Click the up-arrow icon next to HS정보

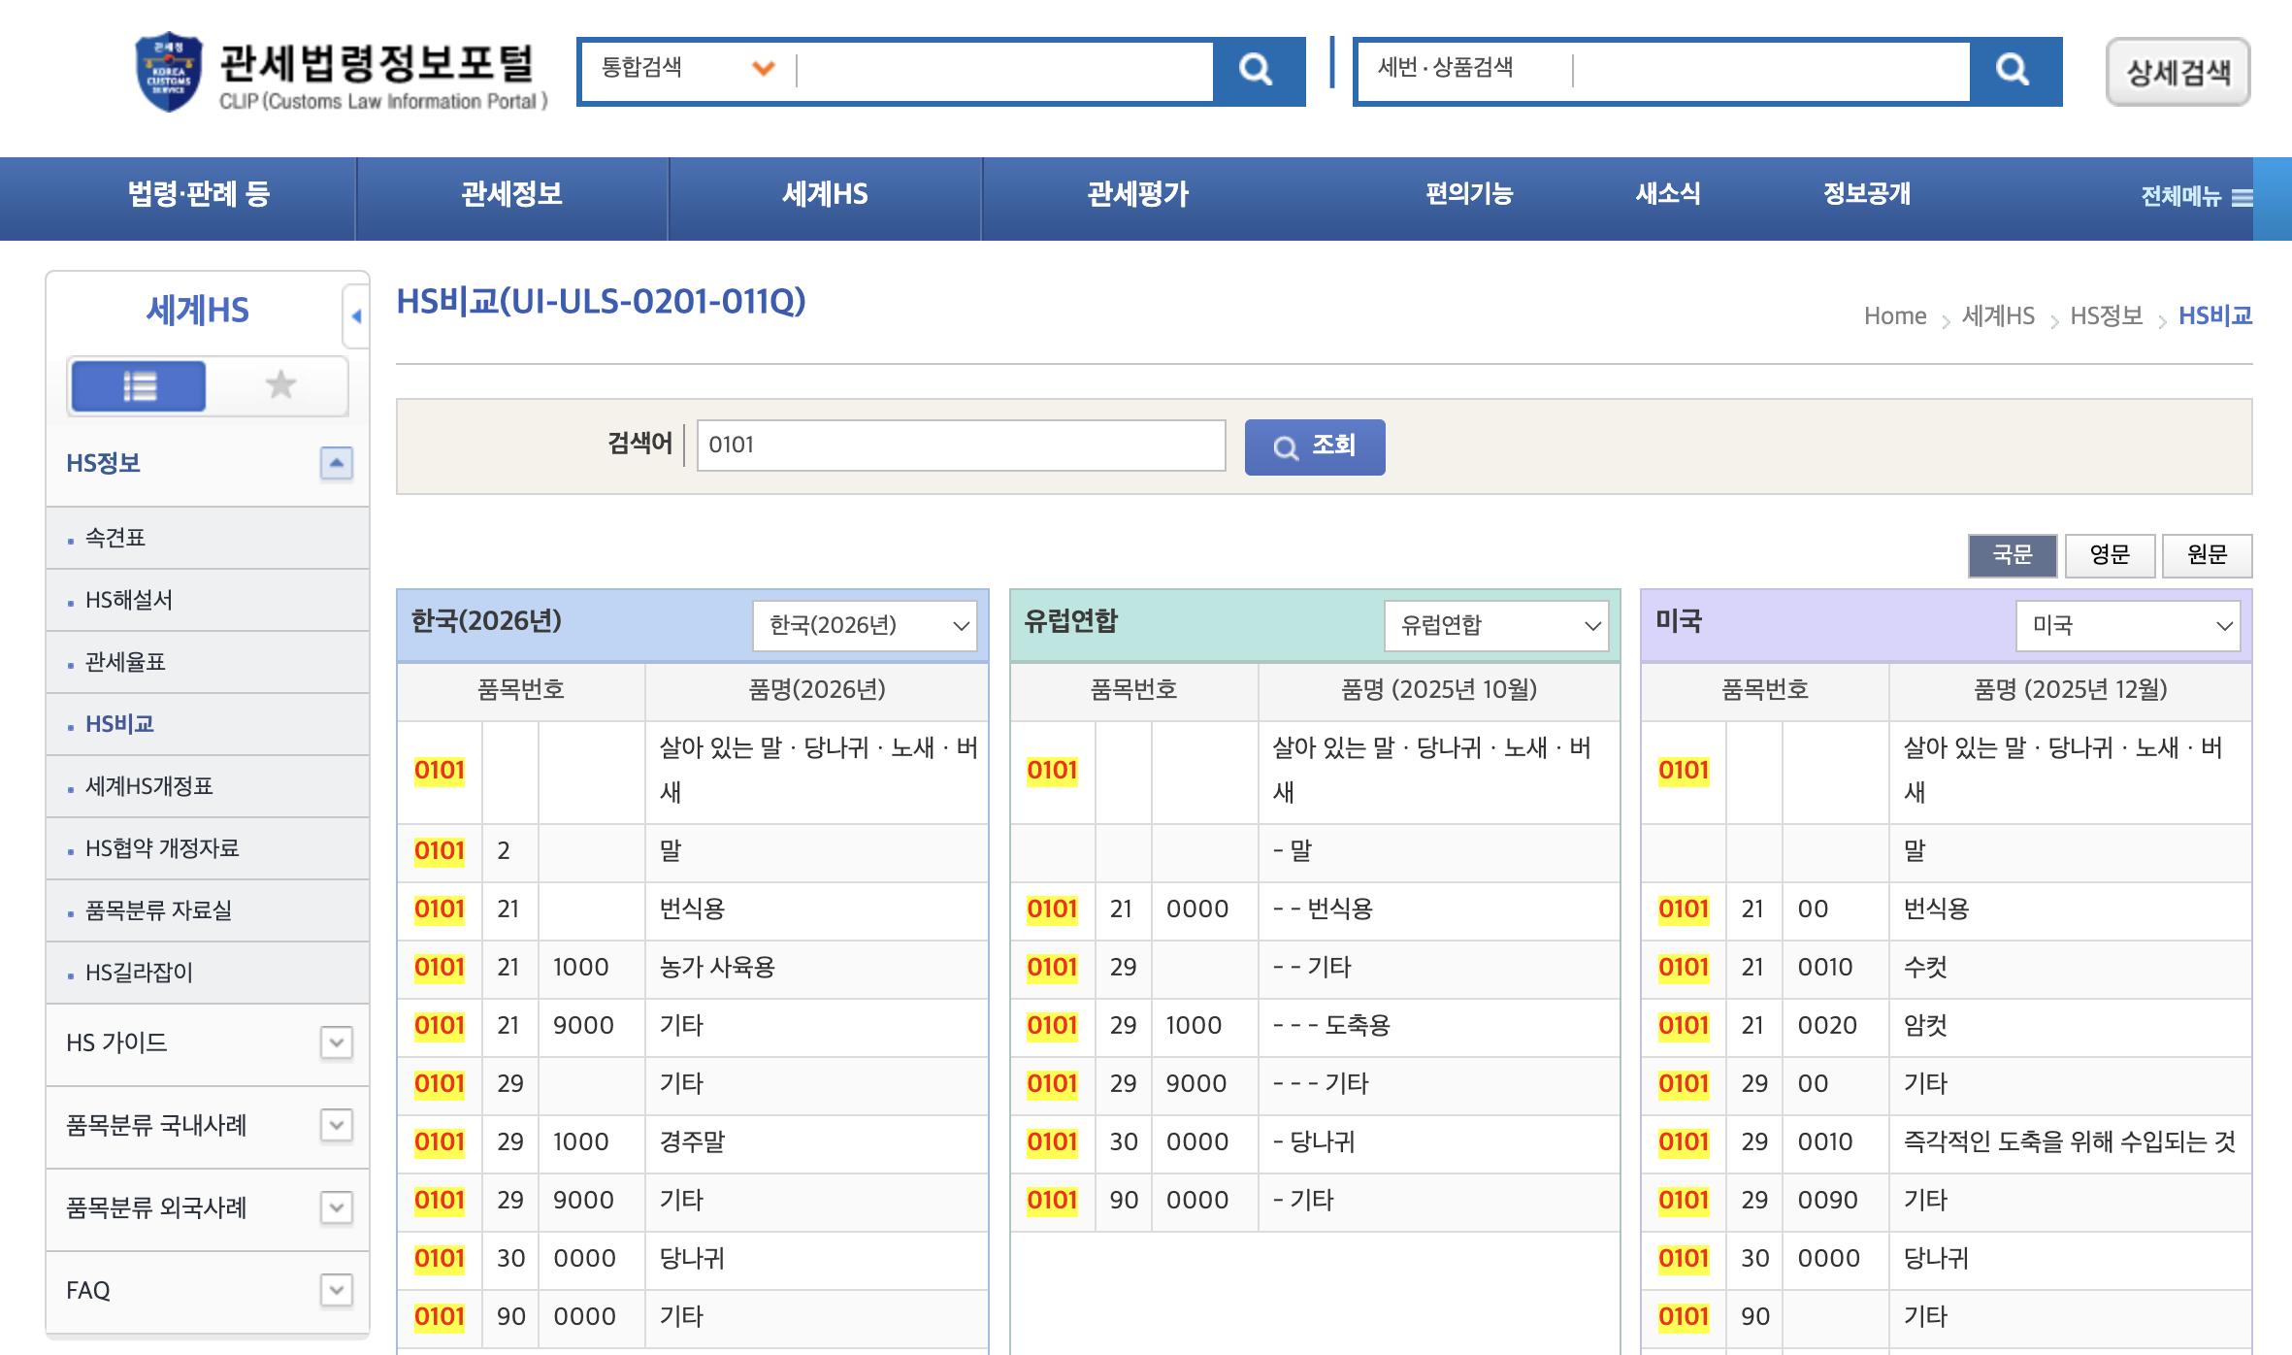[x=337, y=462]
